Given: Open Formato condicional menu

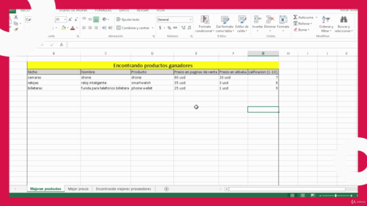Looking at the screenshot, I should click(x=205, y=24).
